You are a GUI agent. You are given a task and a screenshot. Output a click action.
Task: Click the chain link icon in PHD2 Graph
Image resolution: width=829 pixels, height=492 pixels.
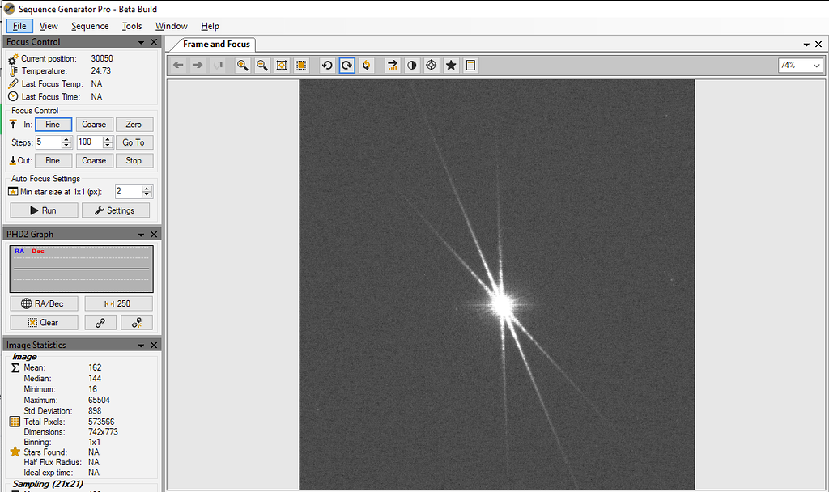click(x=100, y=322)
